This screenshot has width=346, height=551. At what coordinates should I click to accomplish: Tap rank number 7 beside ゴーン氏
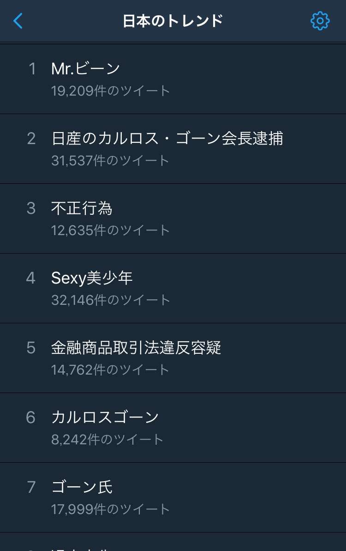click(x=31, y=487)
